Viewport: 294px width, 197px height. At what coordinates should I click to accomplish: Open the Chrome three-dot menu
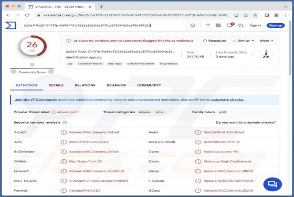pyautogui.click(x=286, y=15)
